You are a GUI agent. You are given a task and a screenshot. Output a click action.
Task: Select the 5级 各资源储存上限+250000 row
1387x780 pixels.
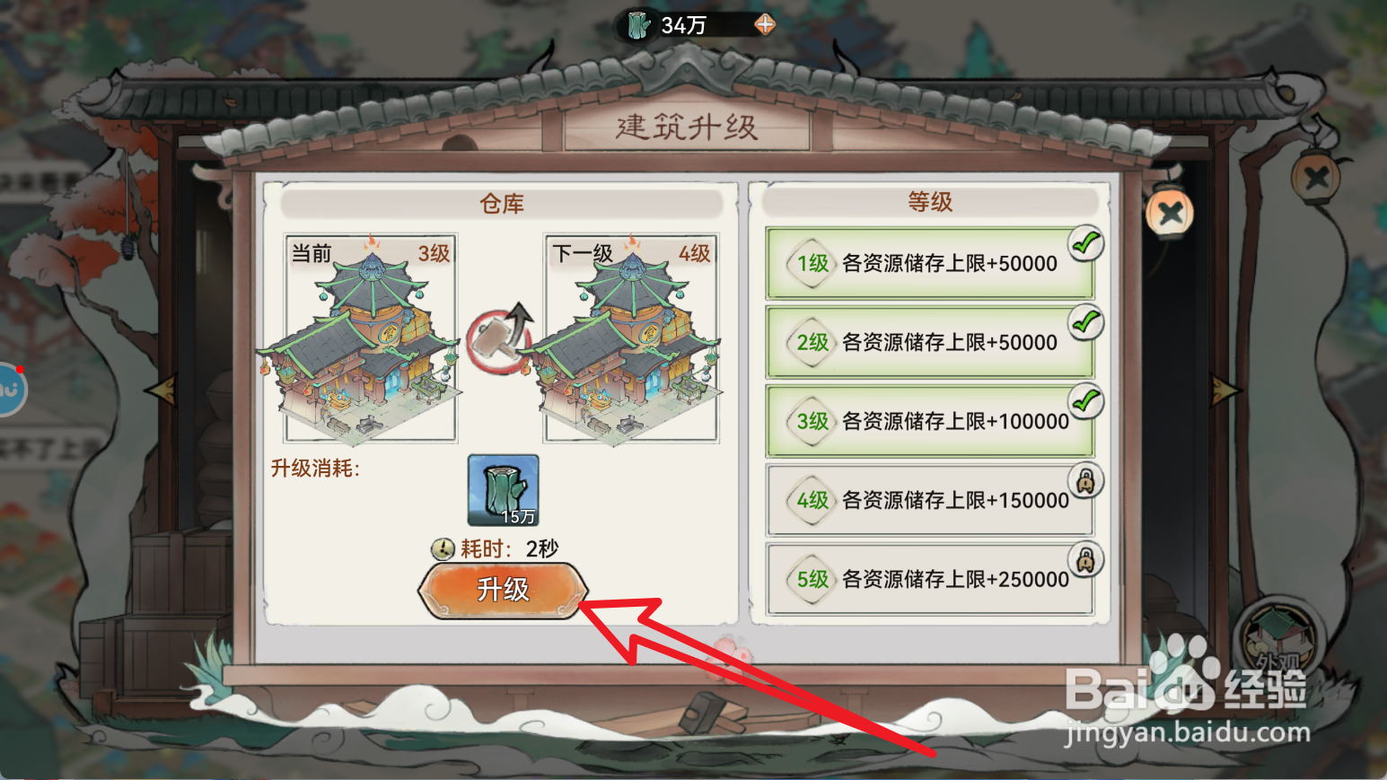930,579
